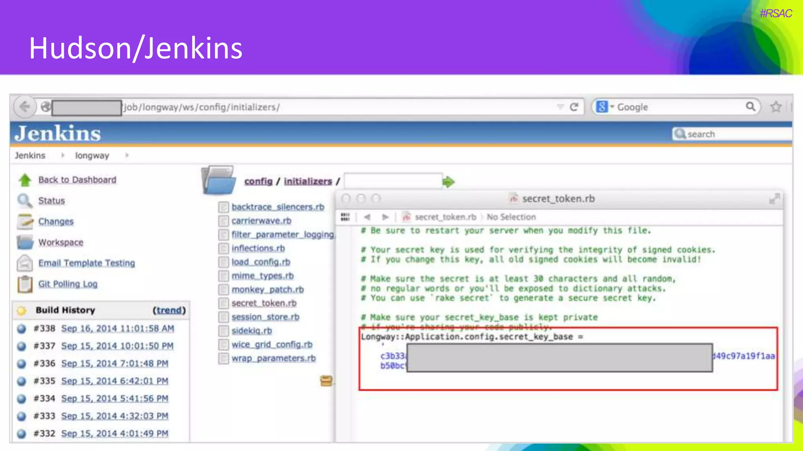Navigate to initializers path link
803x451 pixels.
point(308,181)
